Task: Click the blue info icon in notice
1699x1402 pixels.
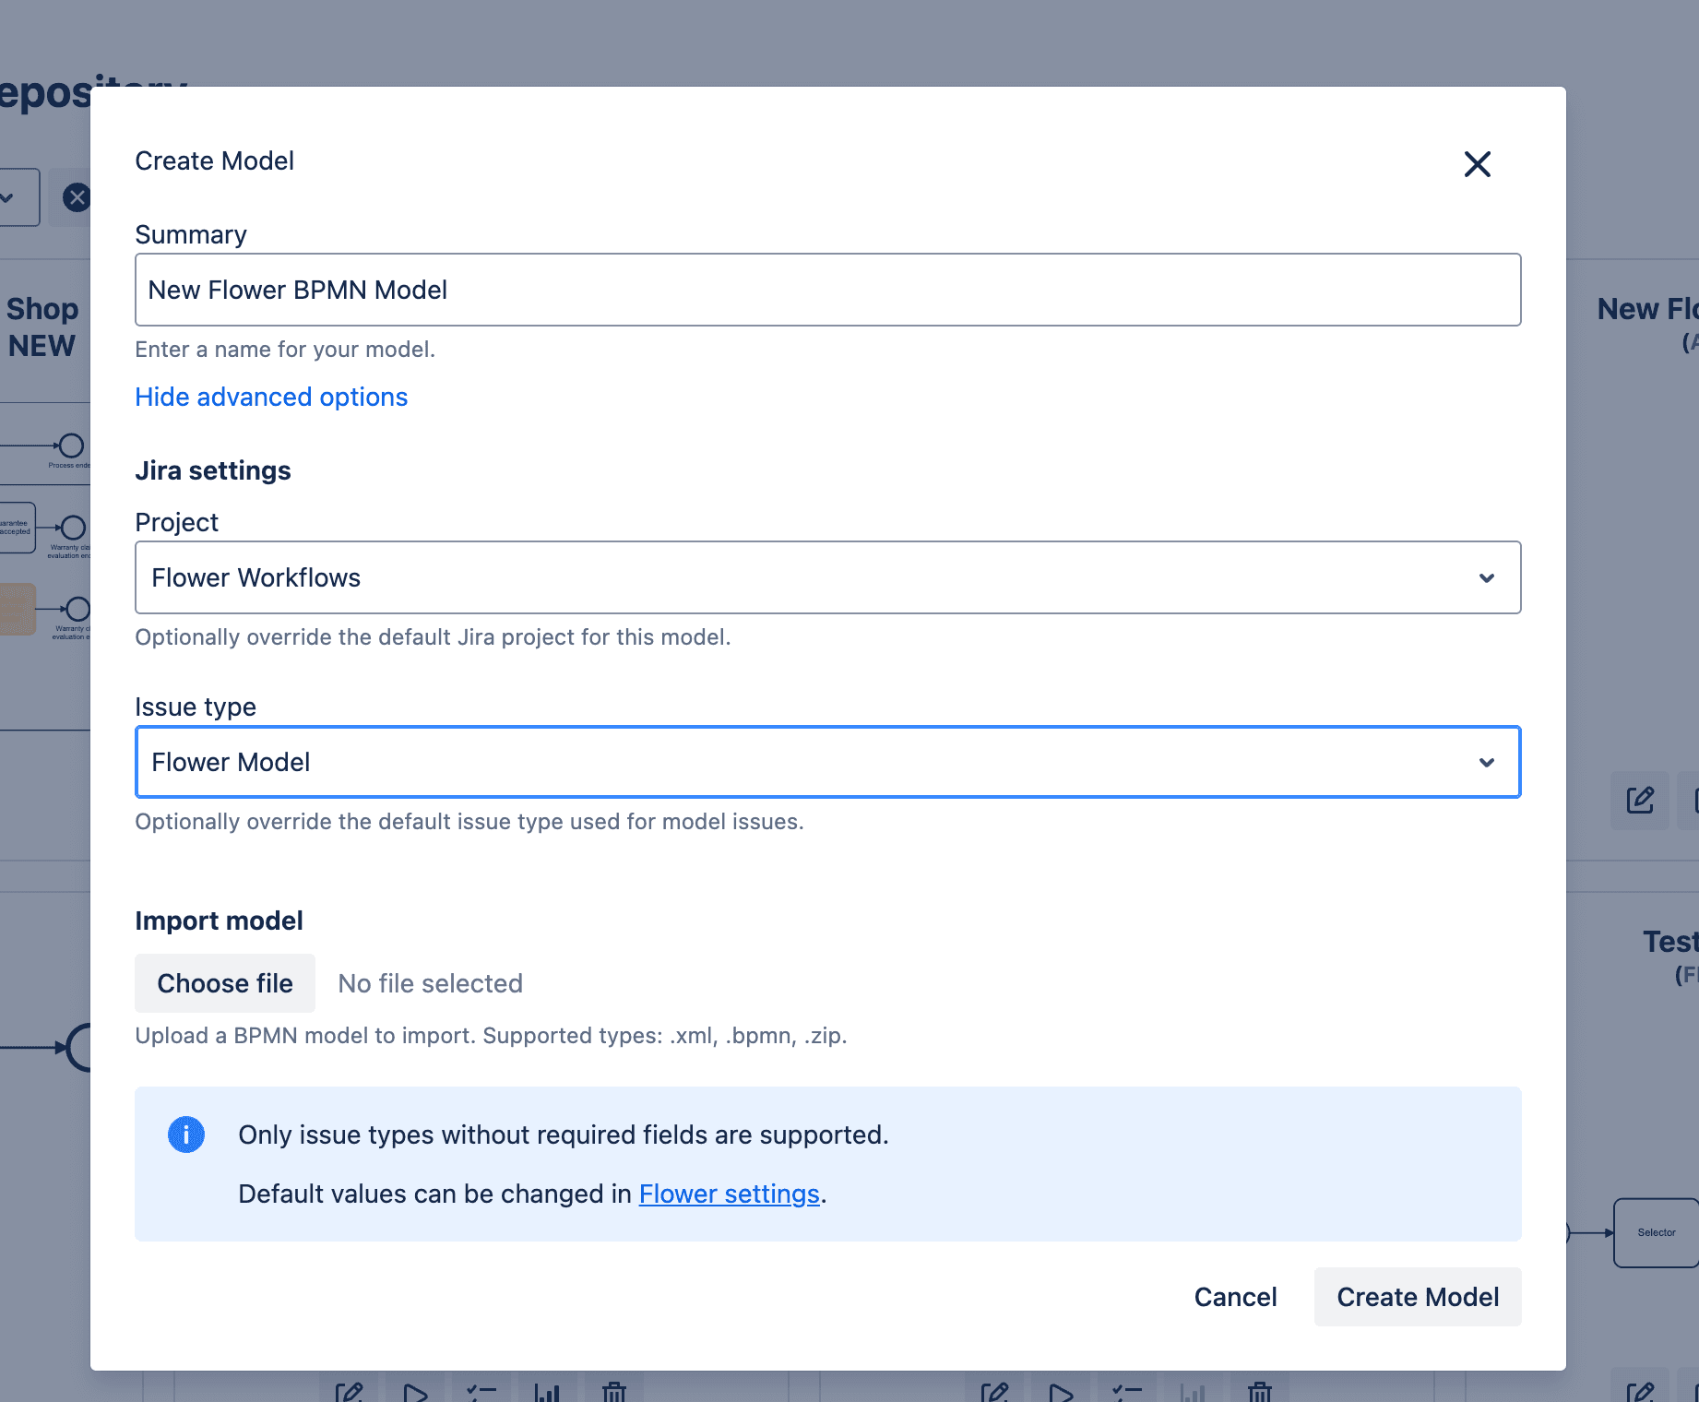Action: click(186, 1135)
